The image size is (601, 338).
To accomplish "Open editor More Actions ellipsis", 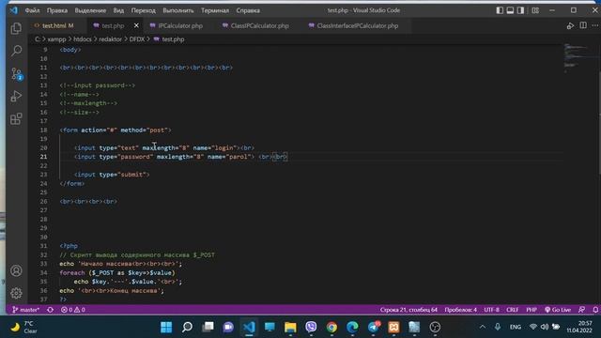I will (594, 25).
